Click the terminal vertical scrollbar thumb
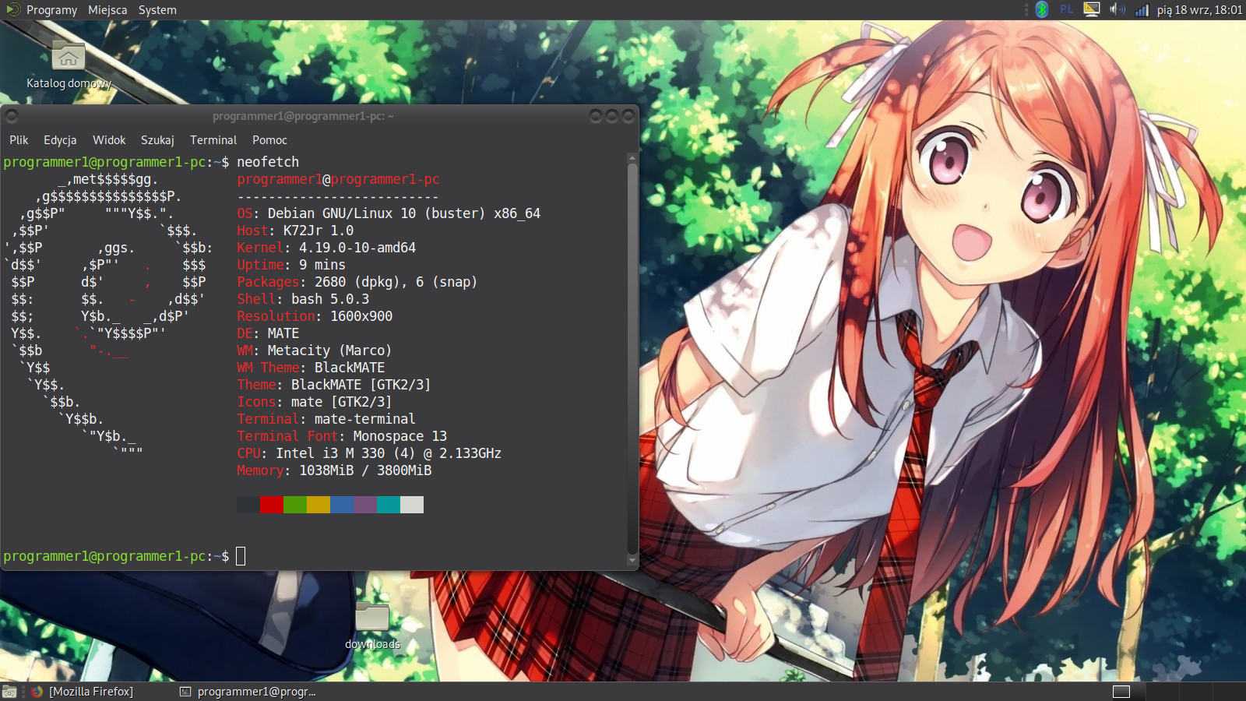The height and width of the screenshot is (701, 1246). (x=632, y=358)
